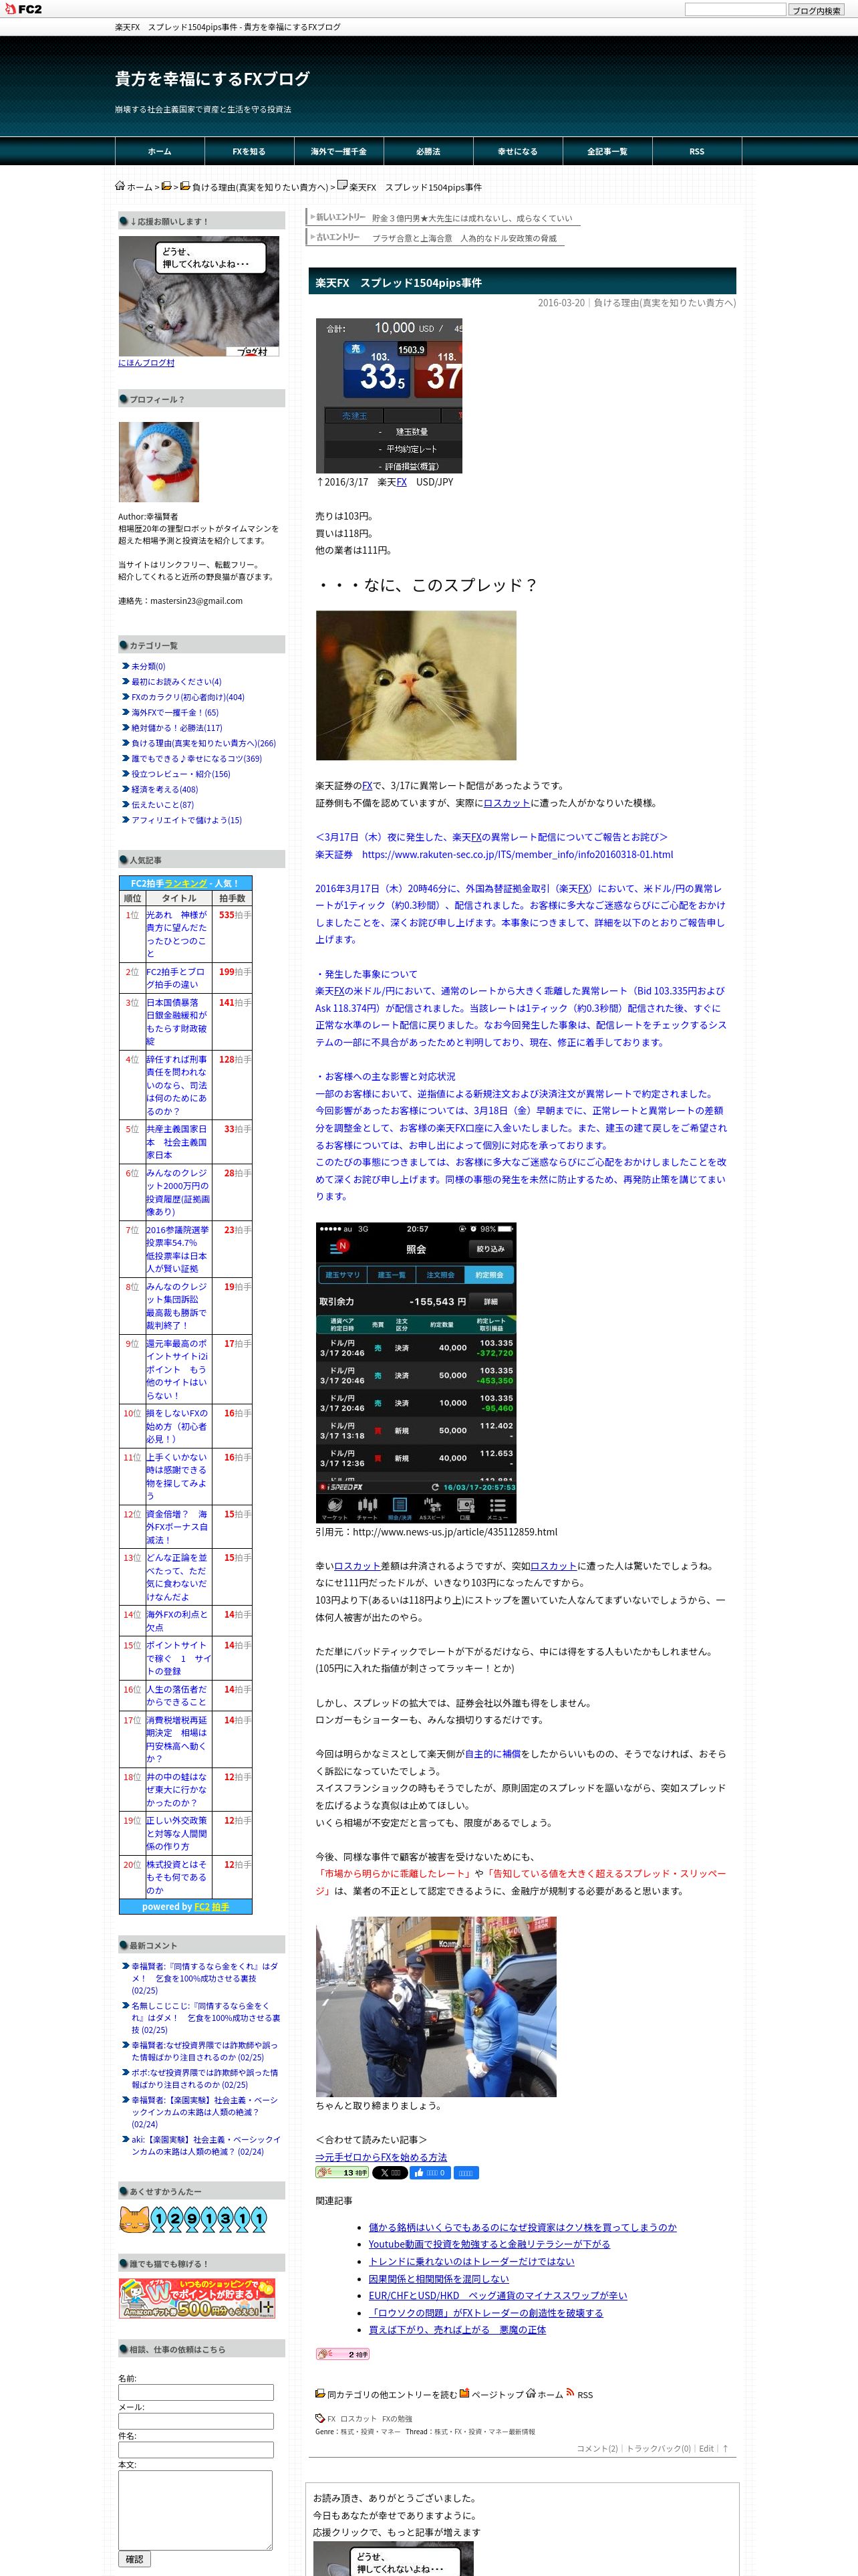Screen dimensions: 858x2576
Task: Open the RSS navigation tab
Action: [697, 151]
